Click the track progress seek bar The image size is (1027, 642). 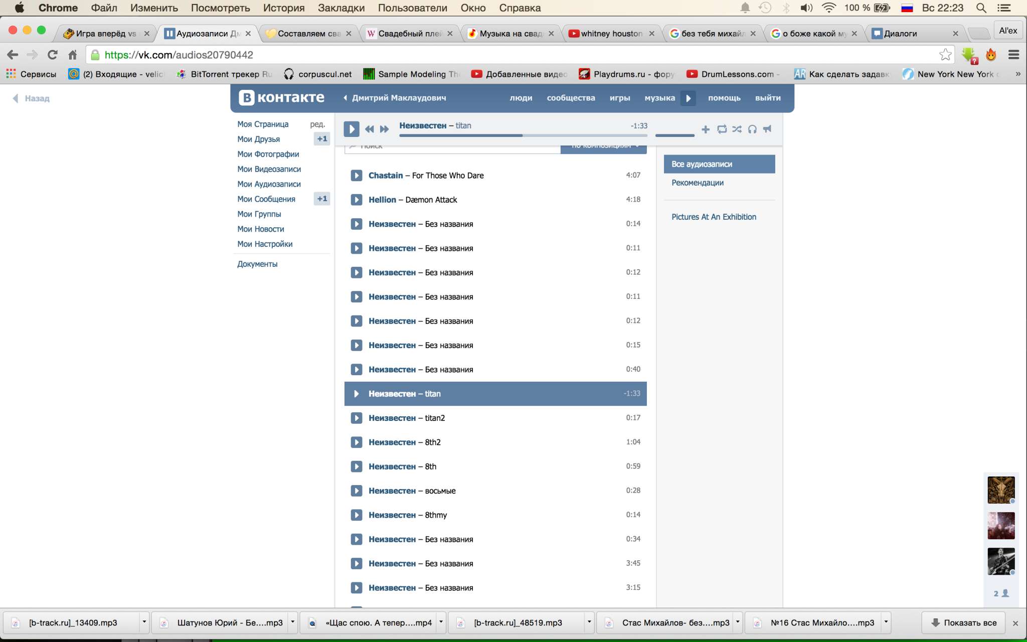point(523,135)
